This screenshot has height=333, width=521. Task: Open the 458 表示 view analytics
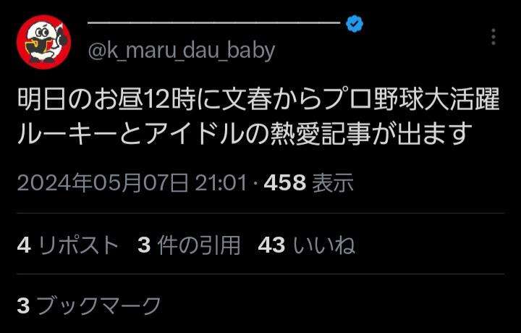coord(309,182)
